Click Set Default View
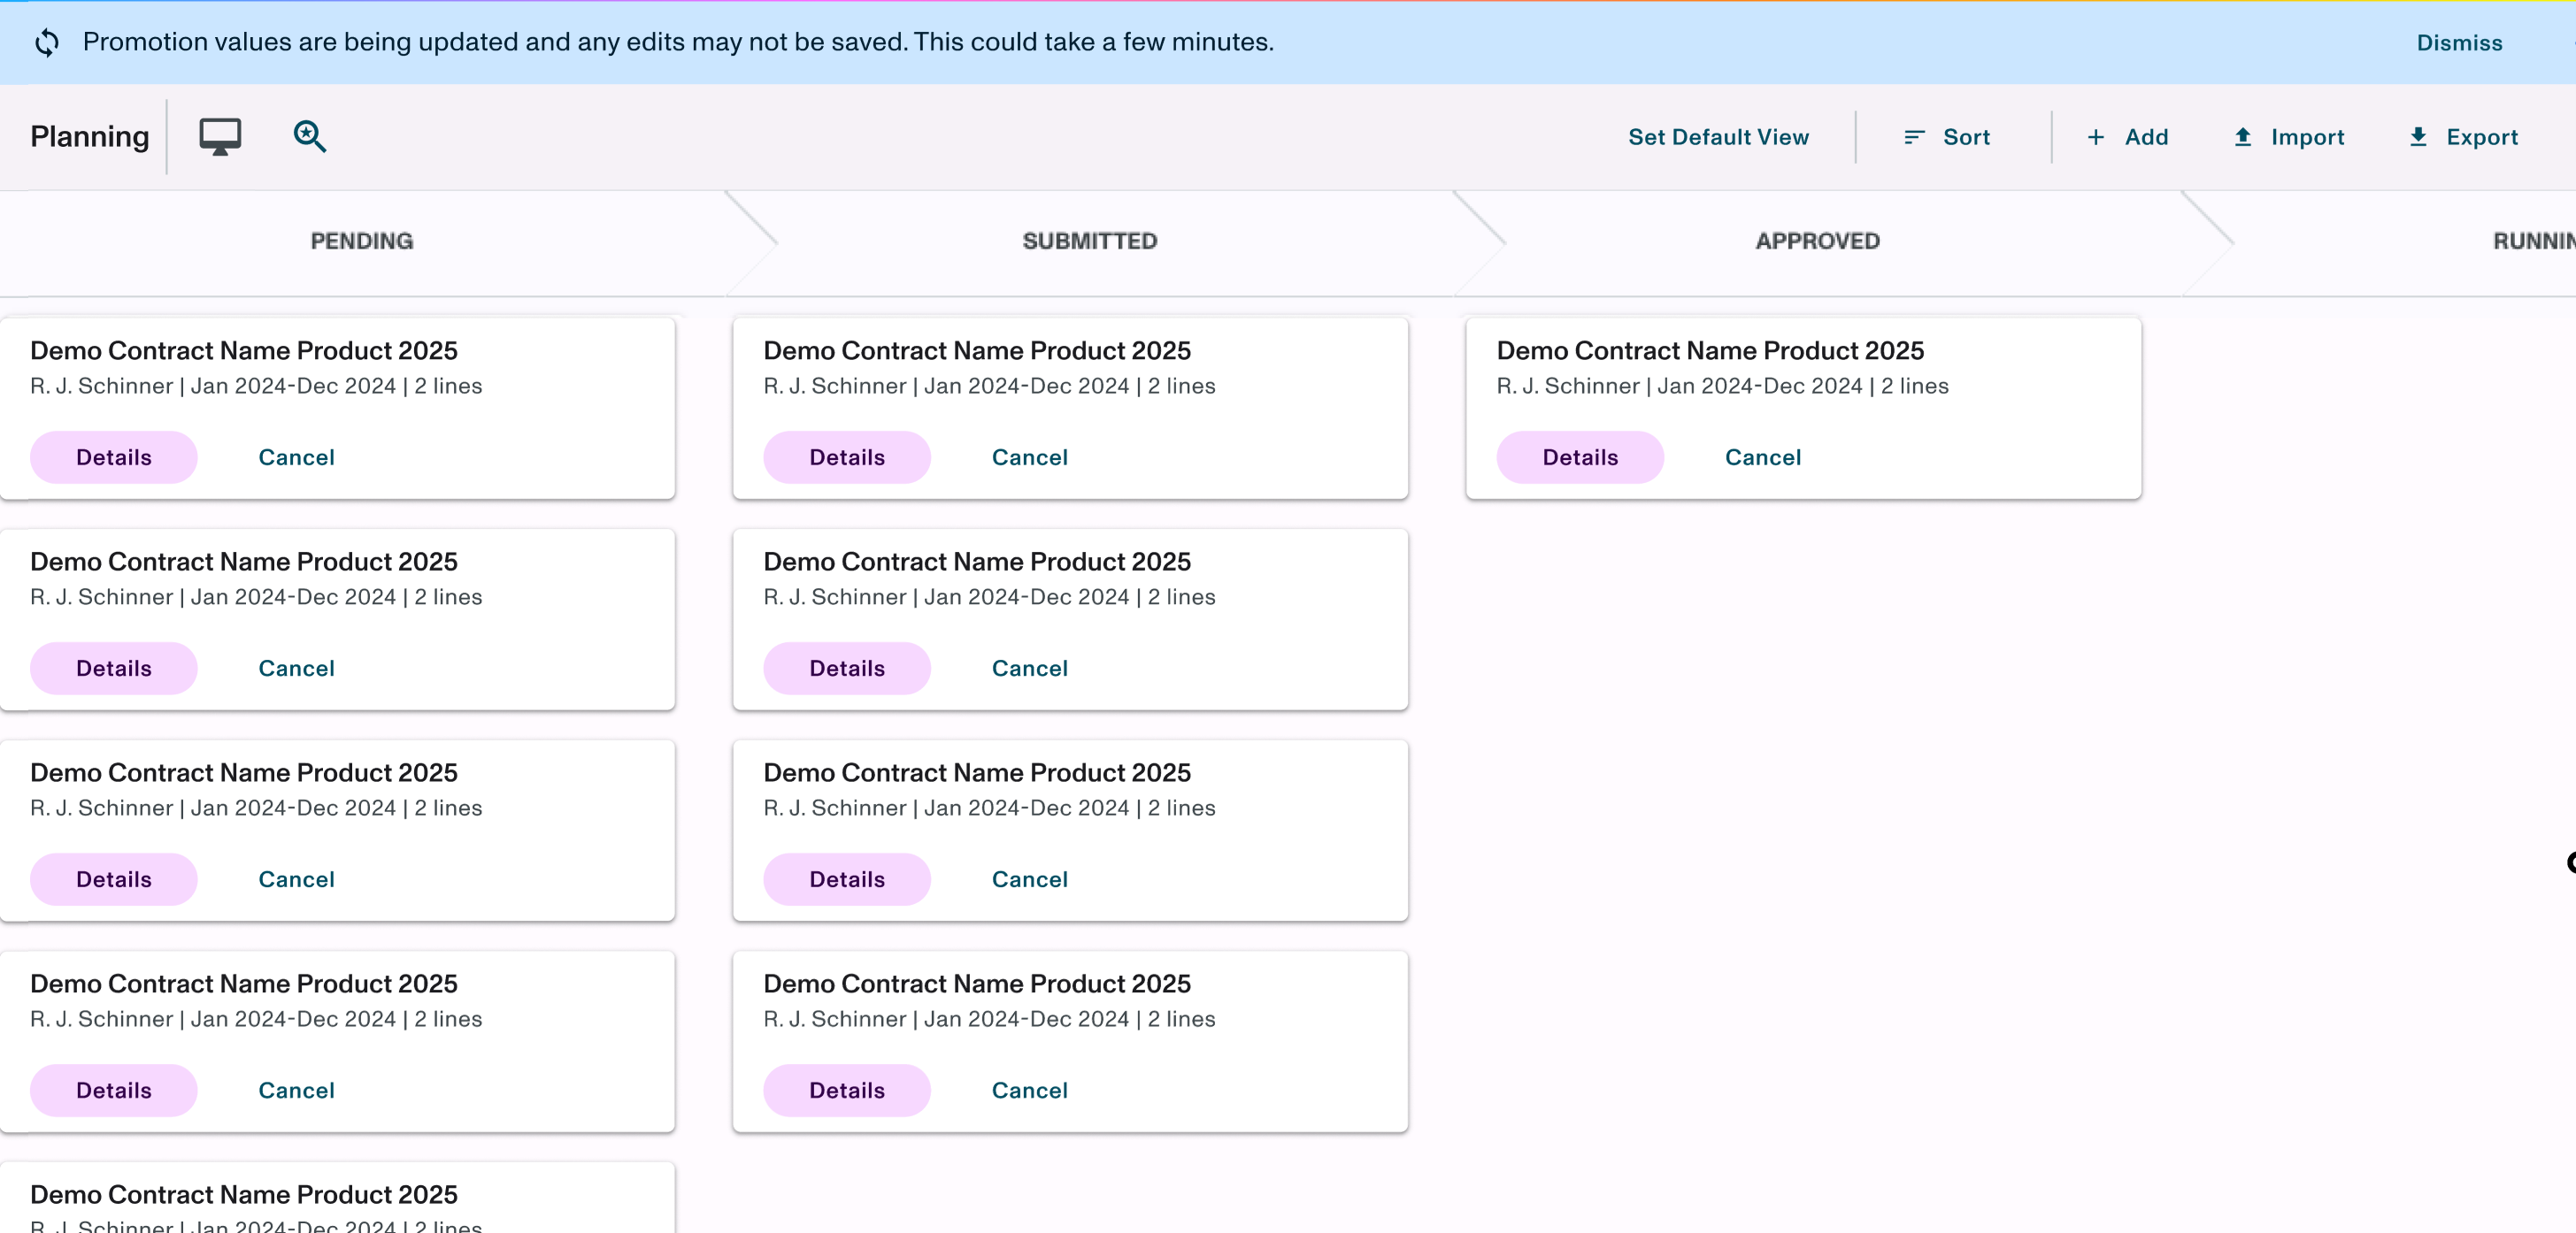Viewport: 2576px width, 1233px height. tap(1718, 137)
